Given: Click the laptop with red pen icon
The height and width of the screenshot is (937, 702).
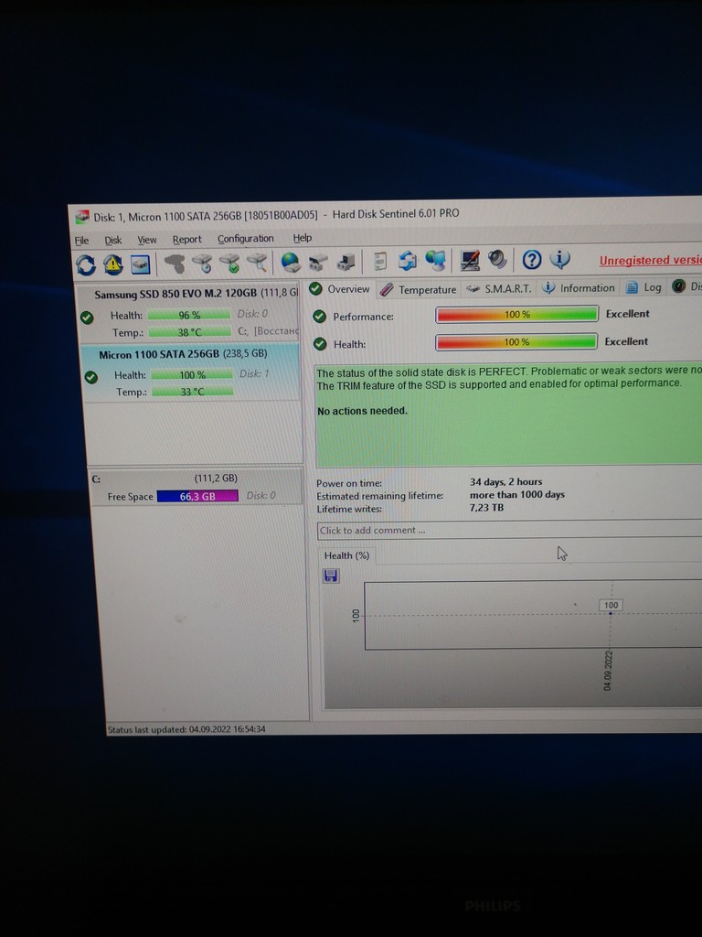Looking at the screenshot, I should pos(469,260).
